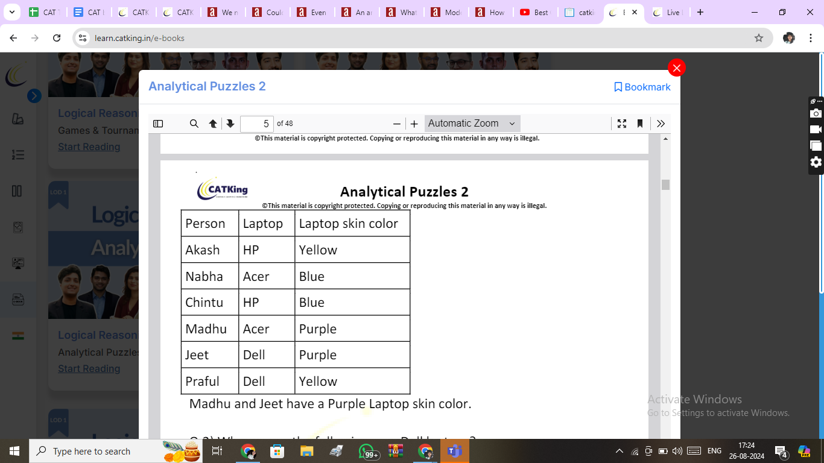Click the PDF toolbar bookmark icon

[640, 124]
